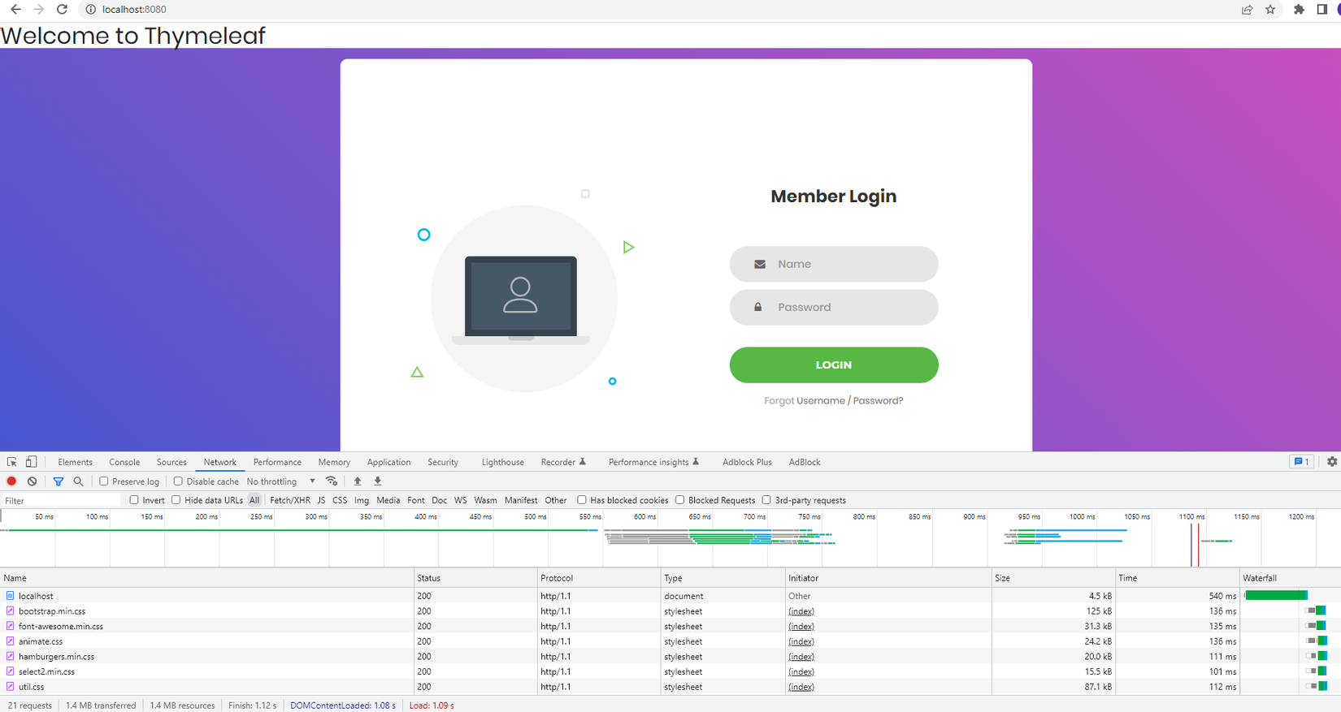The height and width of the screenshot is (712, 1341).
Task: Sort requests by the Waterfall column header
Action: click(1290, 578)
